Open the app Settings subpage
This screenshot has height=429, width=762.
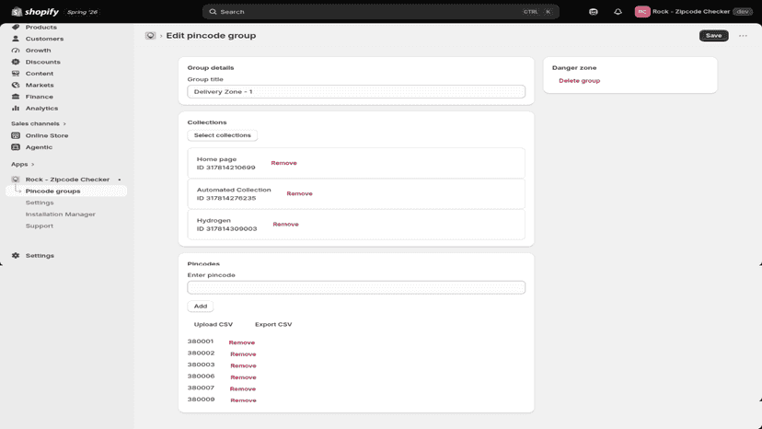pyautogui.click(x=40, y=203)
